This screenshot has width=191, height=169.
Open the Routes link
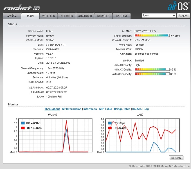click(x=137, y=109)
